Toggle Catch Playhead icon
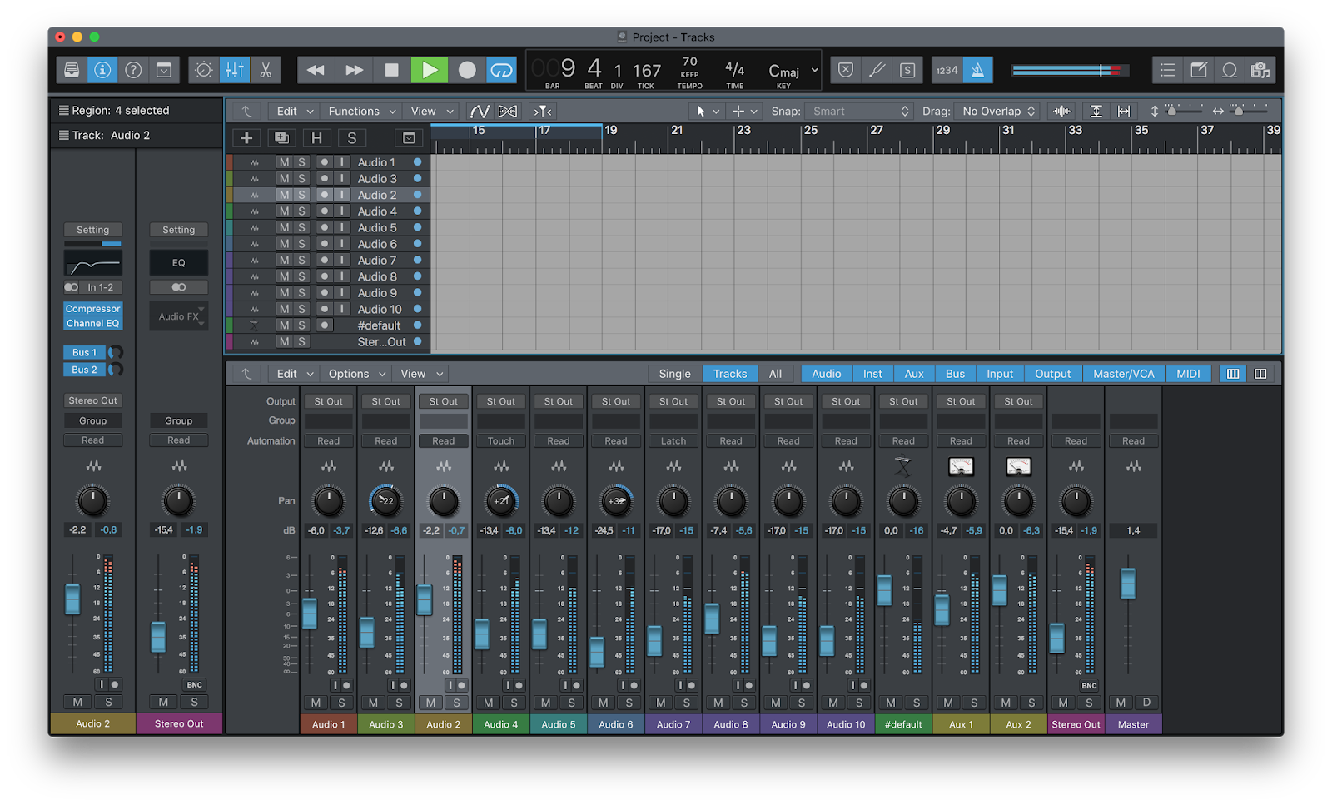This screenshot has height=805, width=1332. (543, 111)
